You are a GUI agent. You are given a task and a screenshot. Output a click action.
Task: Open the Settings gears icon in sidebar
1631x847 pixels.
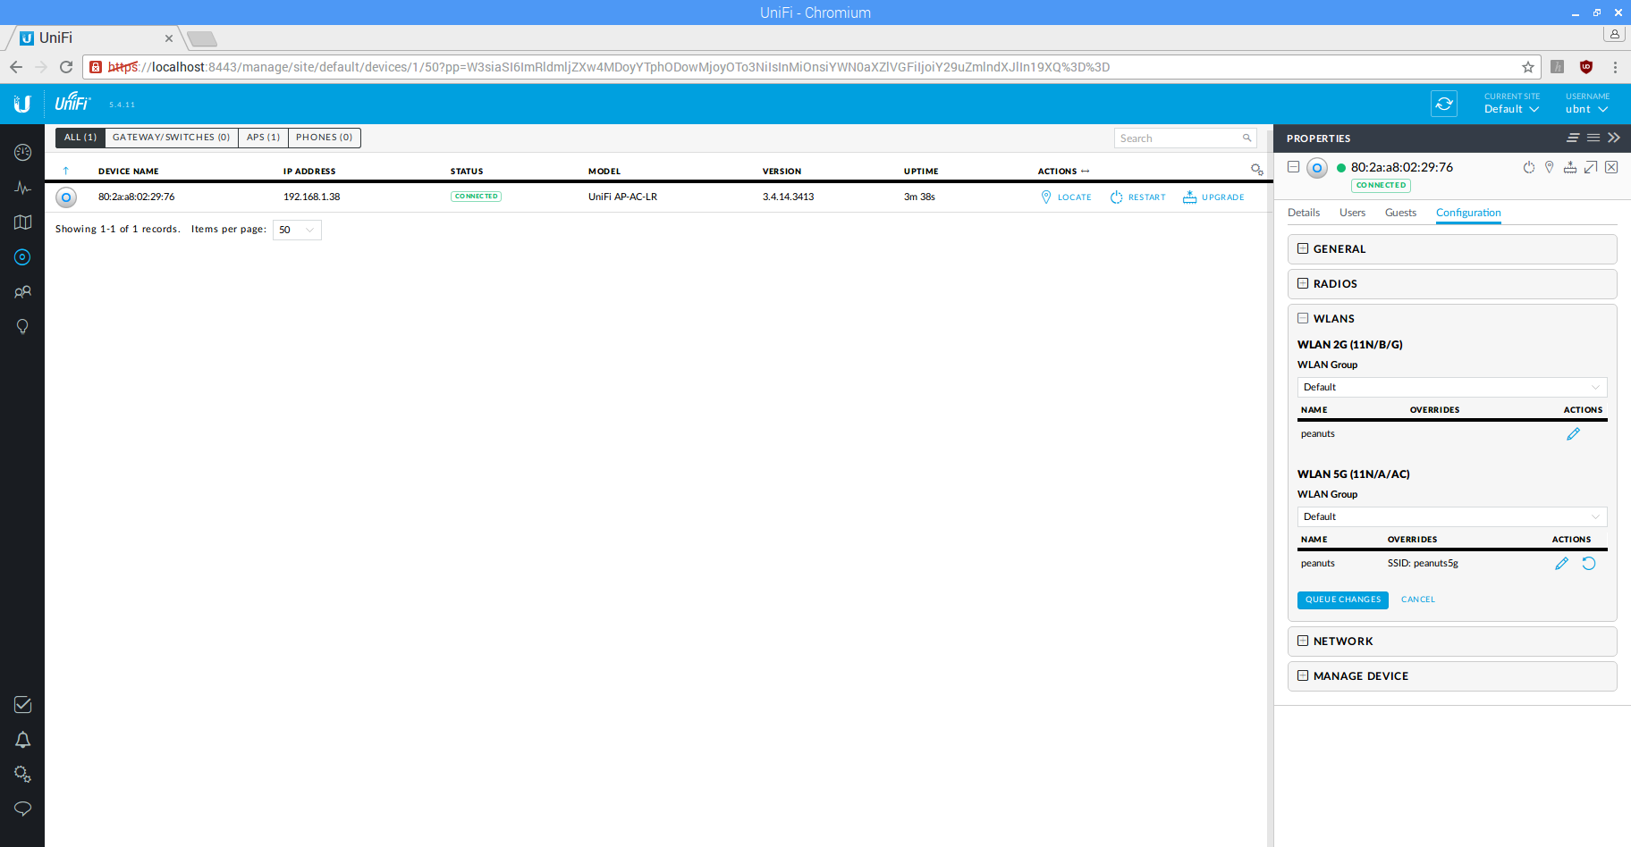22,775
